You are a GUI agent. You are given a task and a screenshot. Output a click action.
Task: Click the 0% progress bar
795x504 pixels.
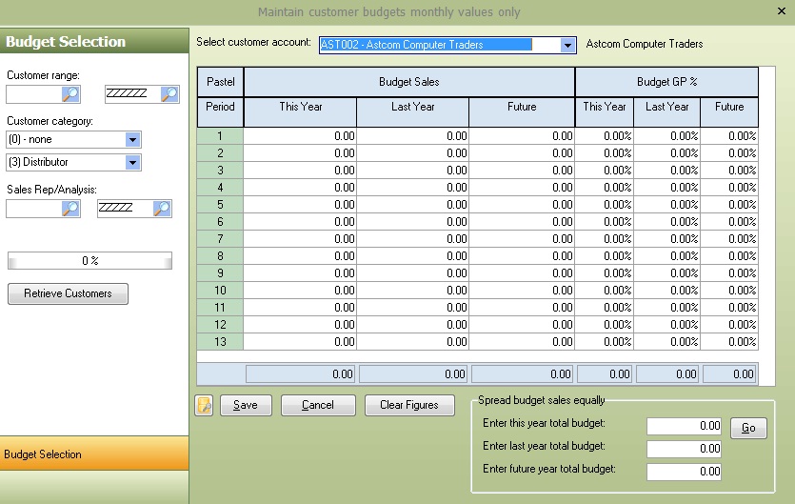click(89, 261)
